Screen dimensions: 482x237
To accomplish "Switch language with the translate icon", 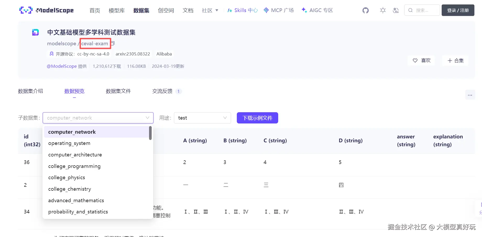I will pyautogui.click(x=396, y=10).
